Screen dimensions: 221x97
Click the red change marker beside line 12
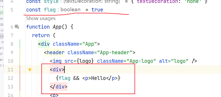pos(20,78)
